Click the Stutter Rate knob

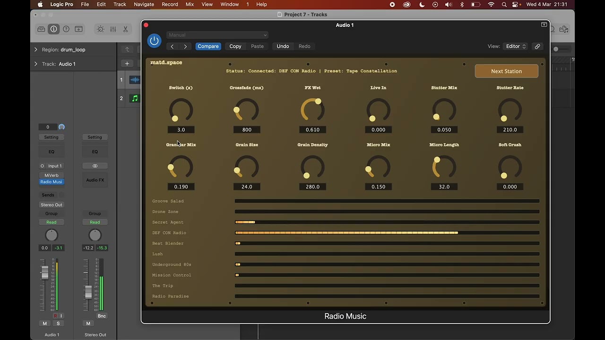click(x=510, y=110)
